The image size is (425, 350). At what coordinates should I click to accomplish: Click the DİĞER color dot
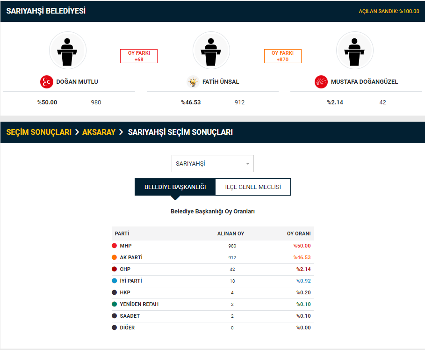coord(115,328)
